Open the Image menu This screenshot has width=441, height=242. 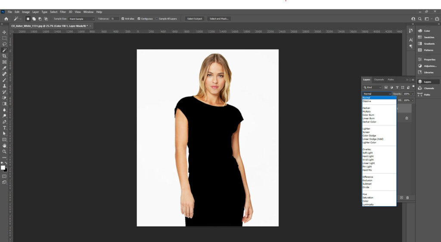pos(26,12)
